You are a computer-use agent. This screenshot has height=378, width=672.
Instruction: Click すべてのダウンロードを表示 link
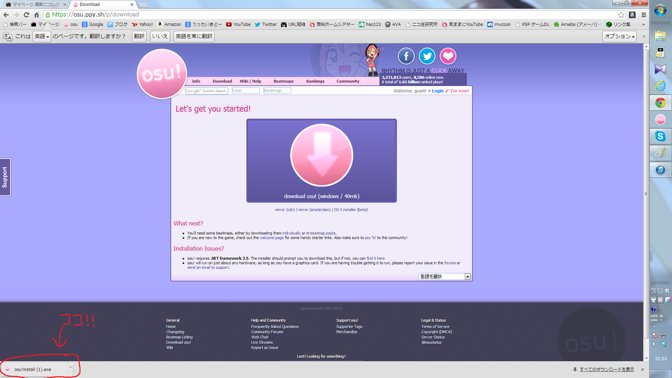607,370
